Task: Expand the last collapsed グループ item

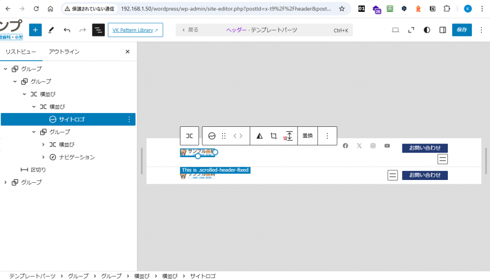Action: point(5,182)
